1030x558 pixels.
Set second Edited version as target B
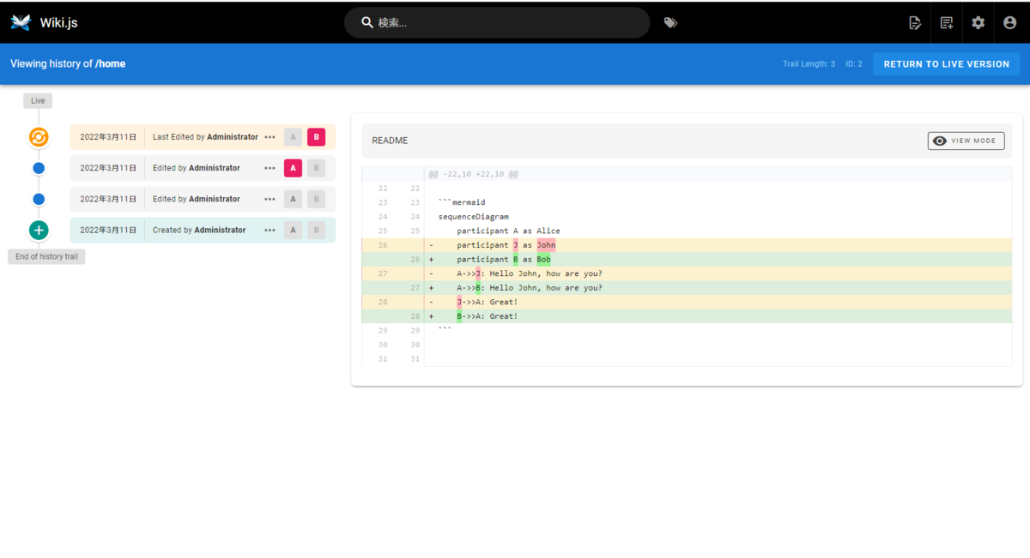316,199
